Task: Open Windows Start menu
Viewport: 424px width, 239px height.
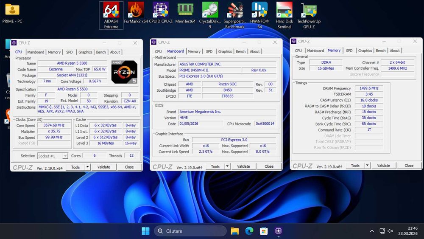Action: click(145, 231)
